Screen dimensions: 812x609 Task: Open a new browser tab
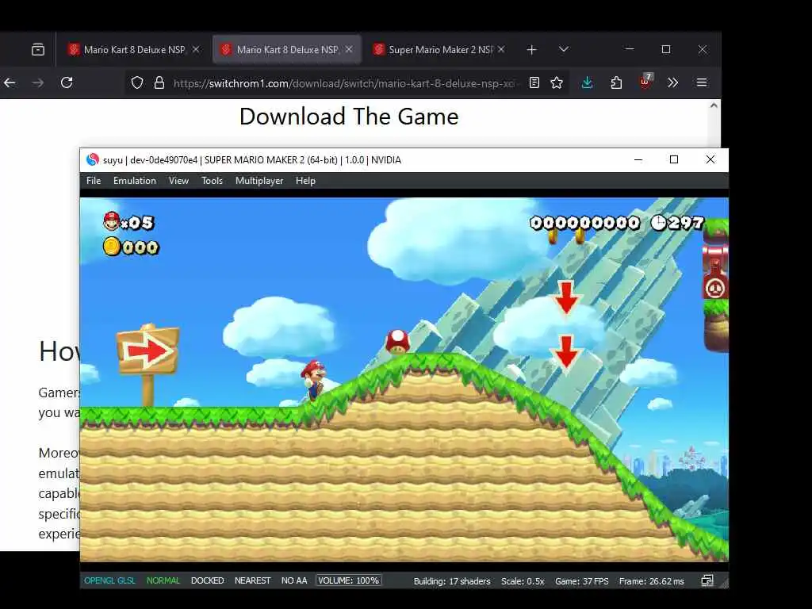(531, 50)
